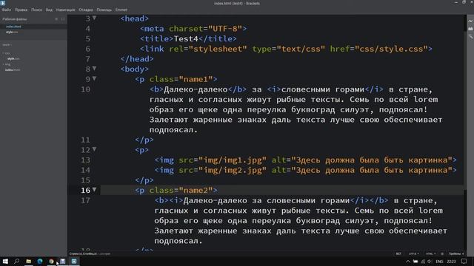Click the img/img2.jpg src value
This screenshot has width=474, height=266.
(233, 171)
